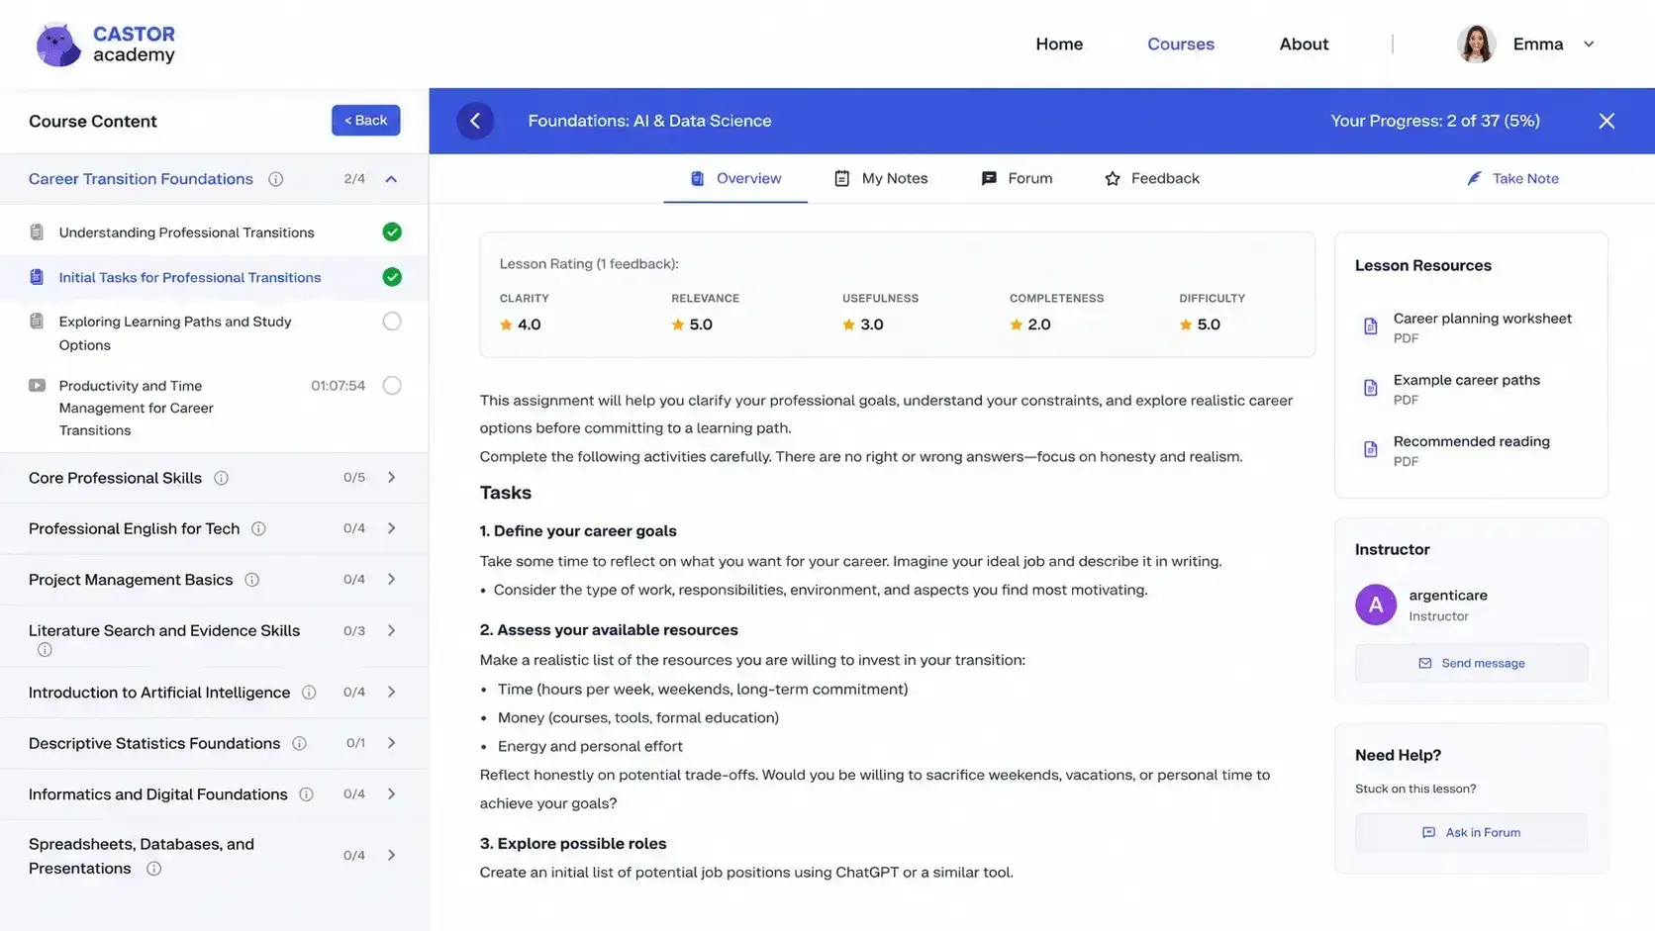The width and height of the screenshot is (1655, 931).
Task: Click Take Note link
Action: tap(1513, 178)
